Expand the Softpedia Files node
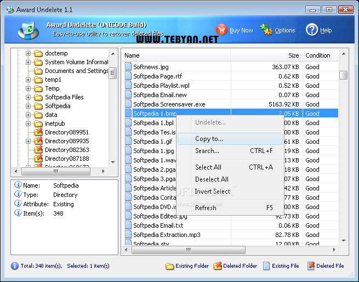The image size is (359, 282). tap(28, 97)
